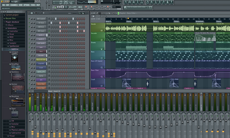The height and width of the screenshot is (138, 230).
Task: Click the 808 Cowbell channel button
Action: coord(41,19)
